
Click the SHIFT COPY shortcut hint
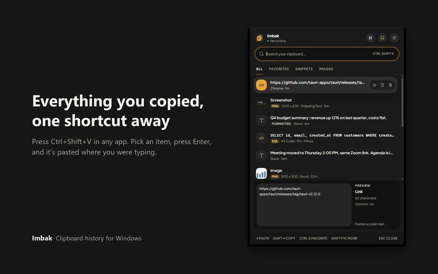(284, 238)
